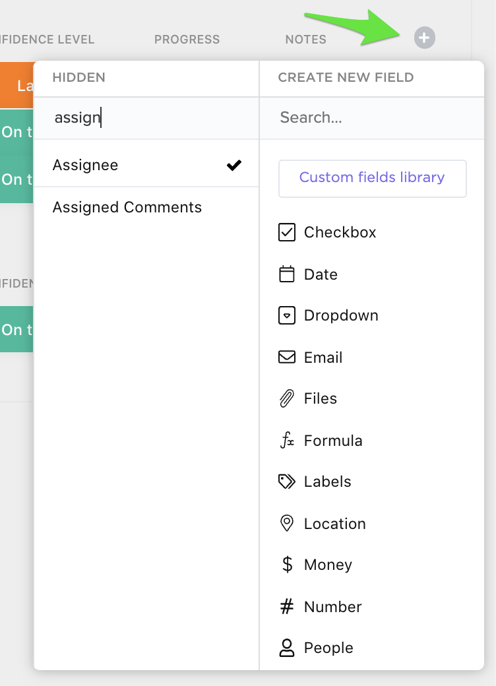Screen dimensions: 496x686
Task: Click the plus icon to add column
Action: [424, 38]
